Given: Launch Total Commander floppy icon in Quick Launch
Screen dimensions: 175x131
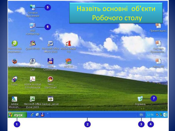Looking at the screenshot, I should pos(42,115).
